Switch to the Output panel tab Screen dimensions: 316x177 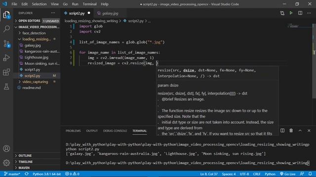[92, 131]
